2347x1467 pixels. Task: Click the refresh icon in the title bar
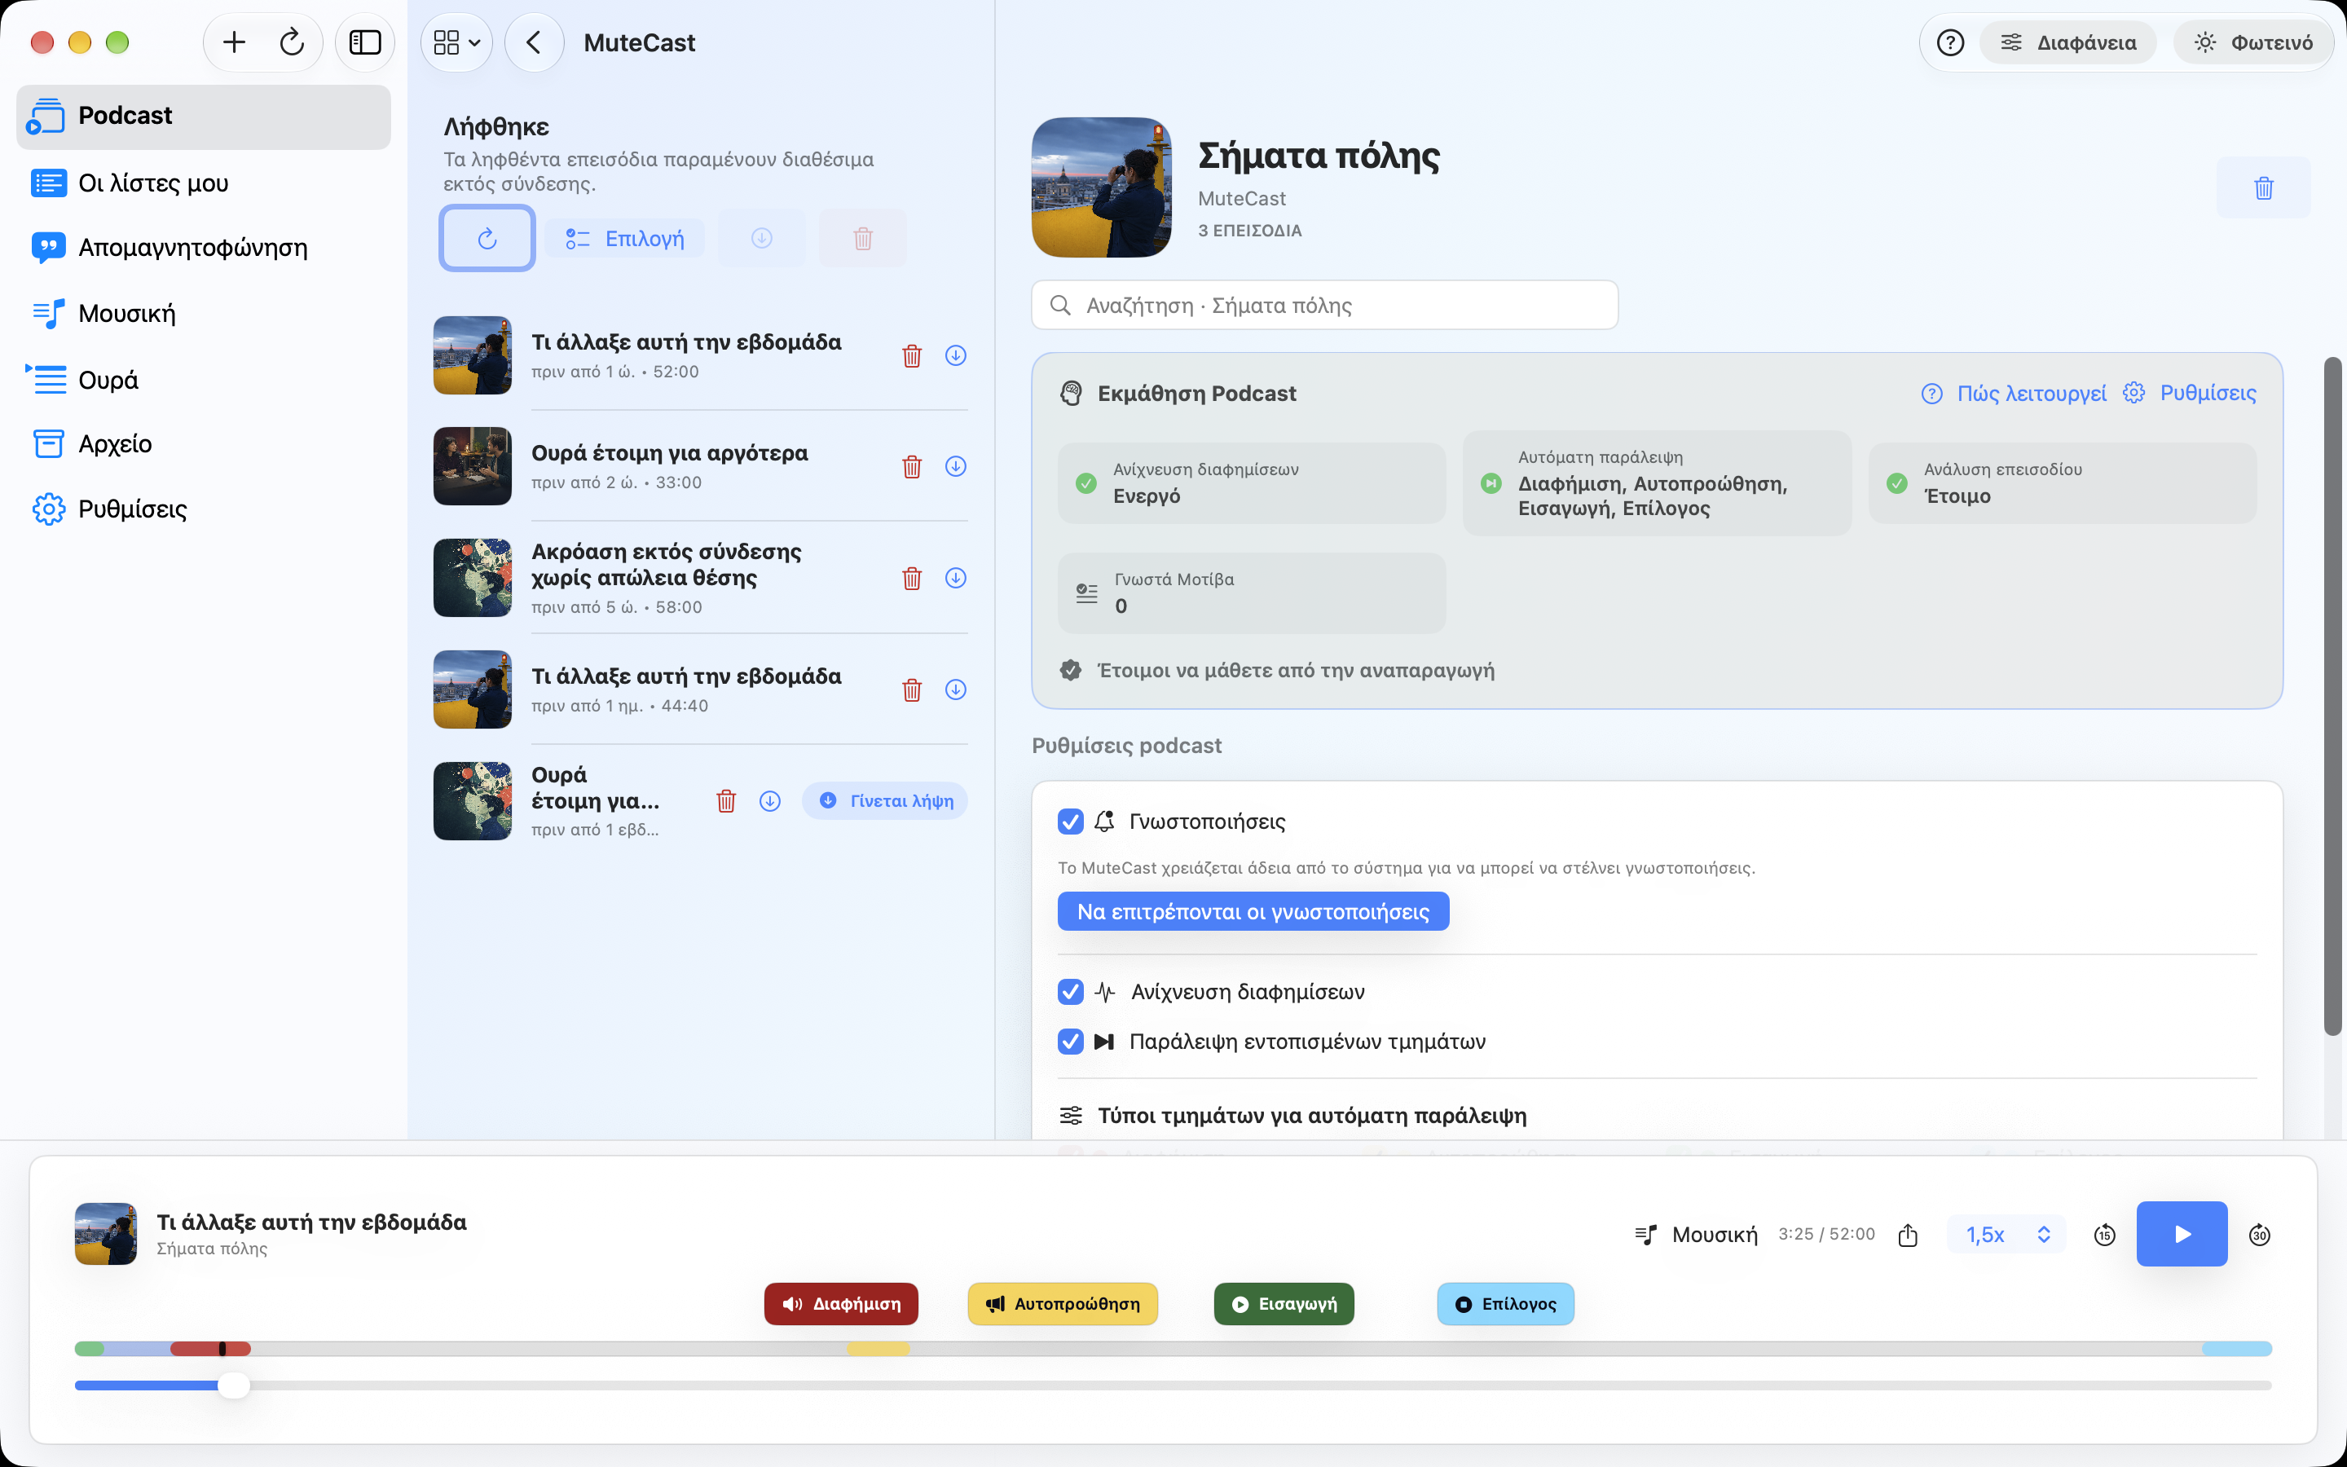pyautogui.click(x=292, y=42)
